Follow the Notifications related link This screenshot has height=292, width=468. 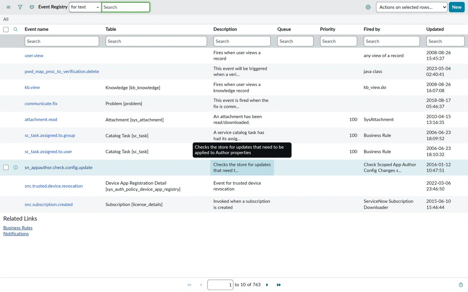(x=16, y=234)
